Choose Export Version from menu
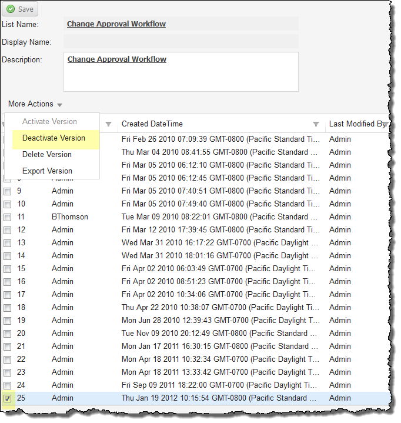Image resolution: width=401 pixels, height=423 pixels. (47, 171)
